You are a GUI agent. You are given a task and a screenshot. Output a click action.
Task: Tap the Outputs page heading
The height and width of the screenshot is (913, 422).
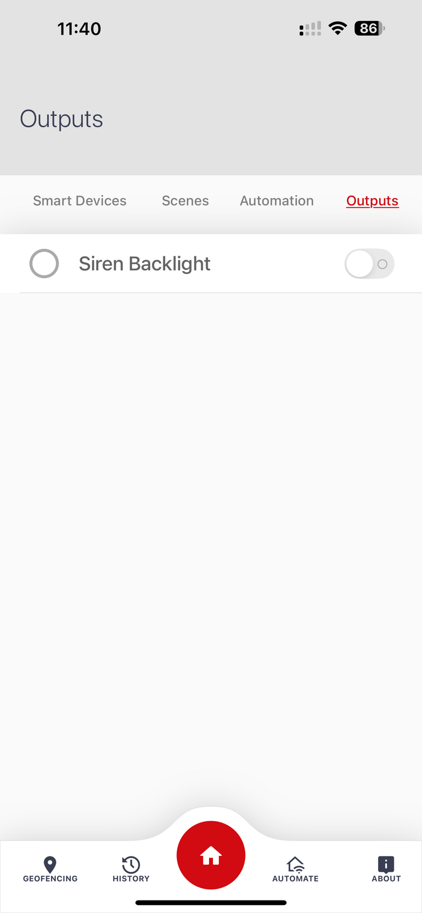click(x=62, y=119)
